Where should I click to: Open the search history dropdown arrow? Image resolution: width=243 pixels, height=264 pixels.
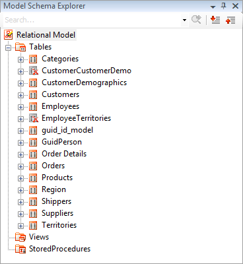click(184, 20)
